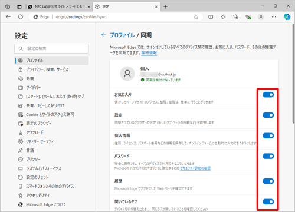Open 言語 settings
Image resolution: width=295 pixels, height=212 pixels.
point(51,151)
